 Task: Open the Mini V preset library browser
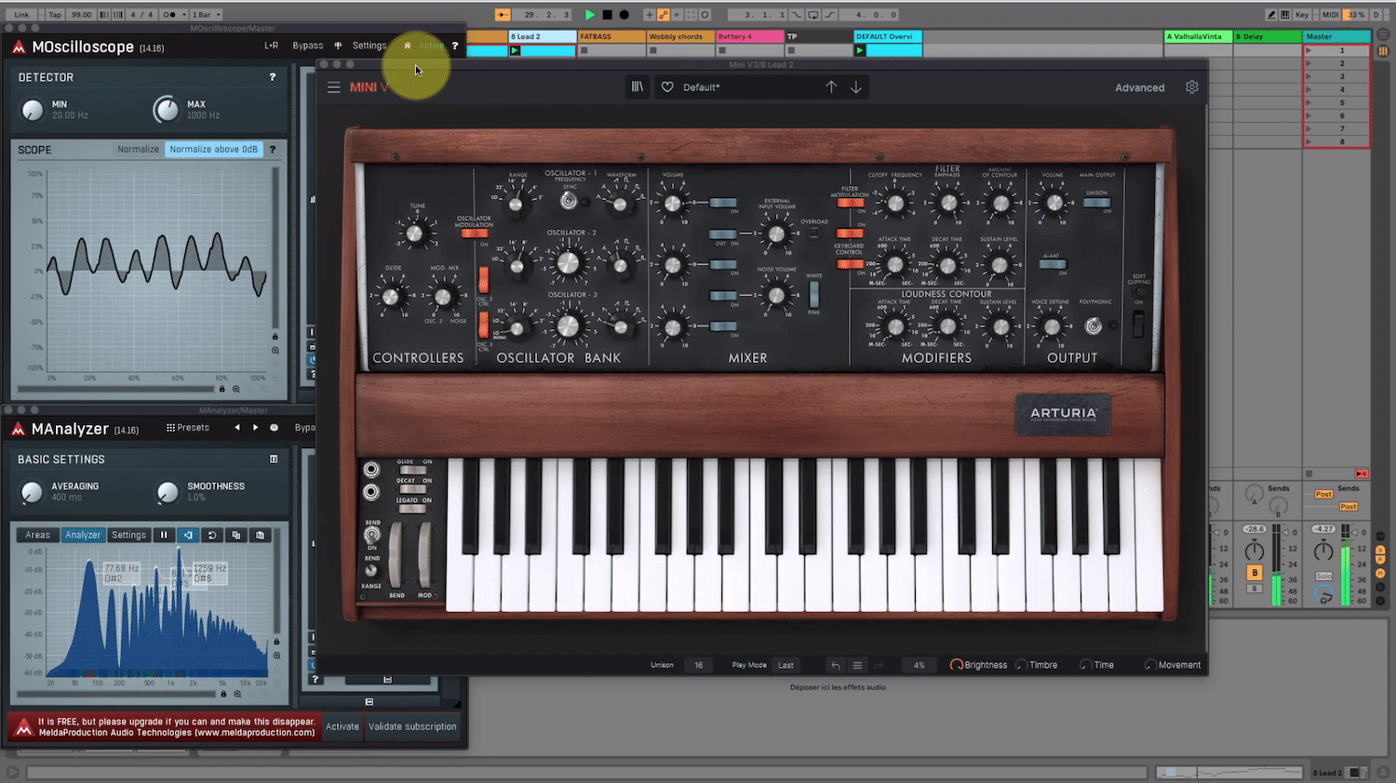click(x=638, y=86)
